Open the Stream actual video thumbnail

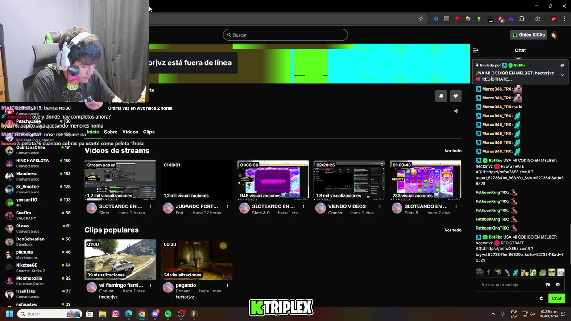point(120,180)
